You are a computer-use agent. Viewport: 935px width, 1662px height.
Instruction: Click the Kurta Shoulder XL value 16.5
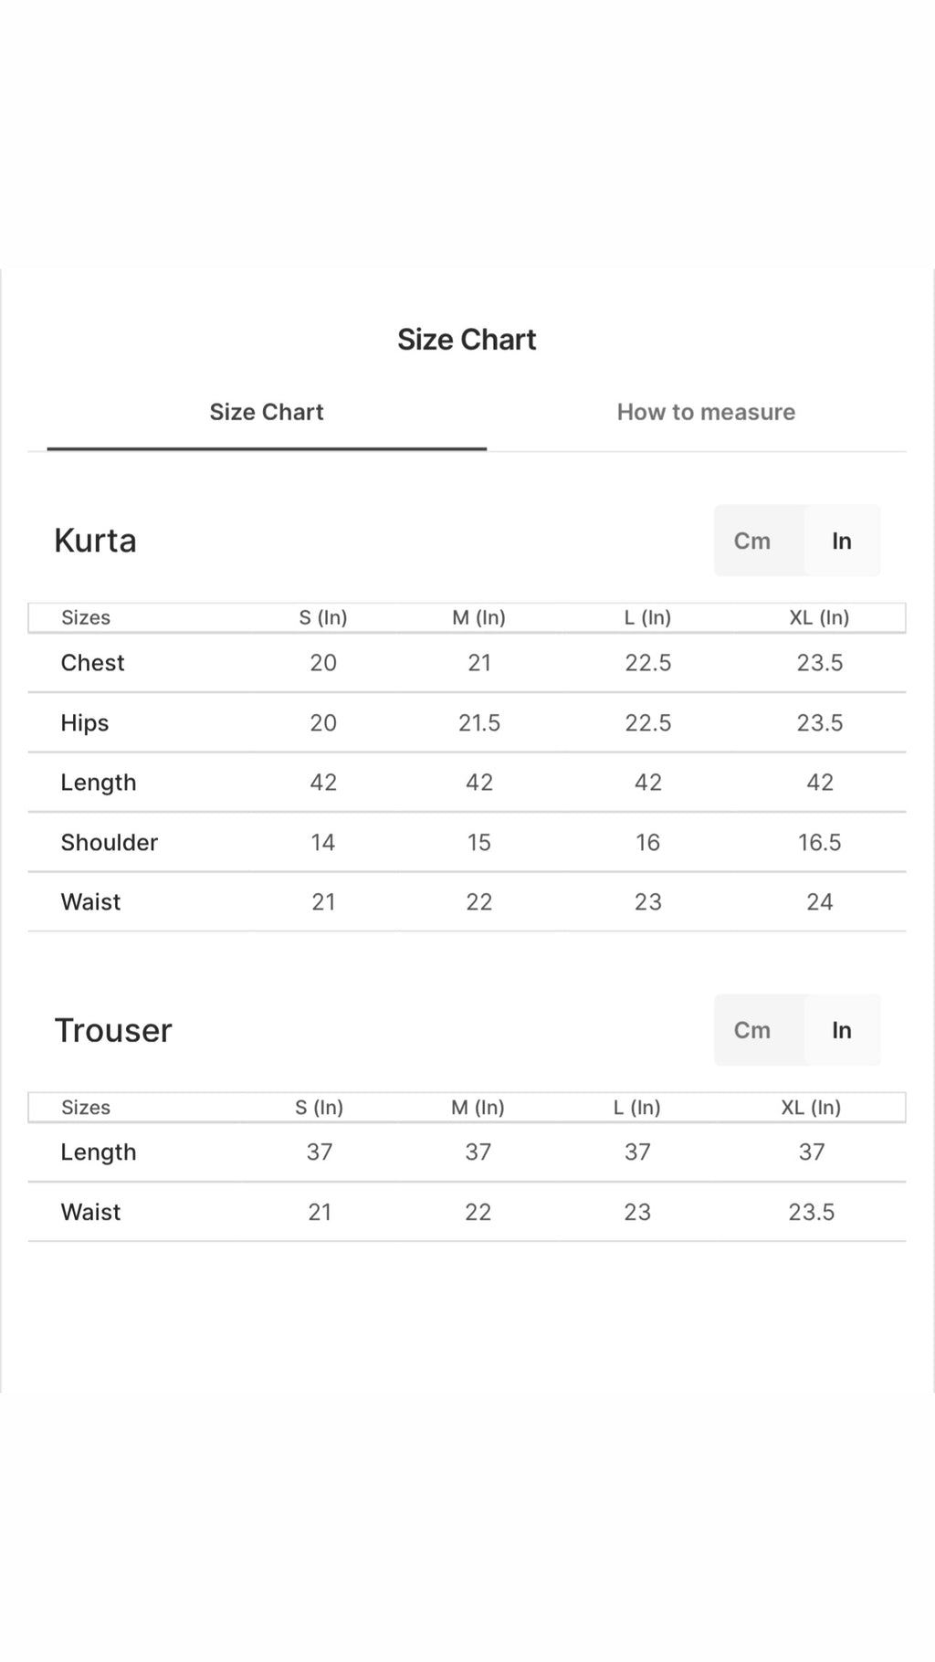click(x=819, y=842)
